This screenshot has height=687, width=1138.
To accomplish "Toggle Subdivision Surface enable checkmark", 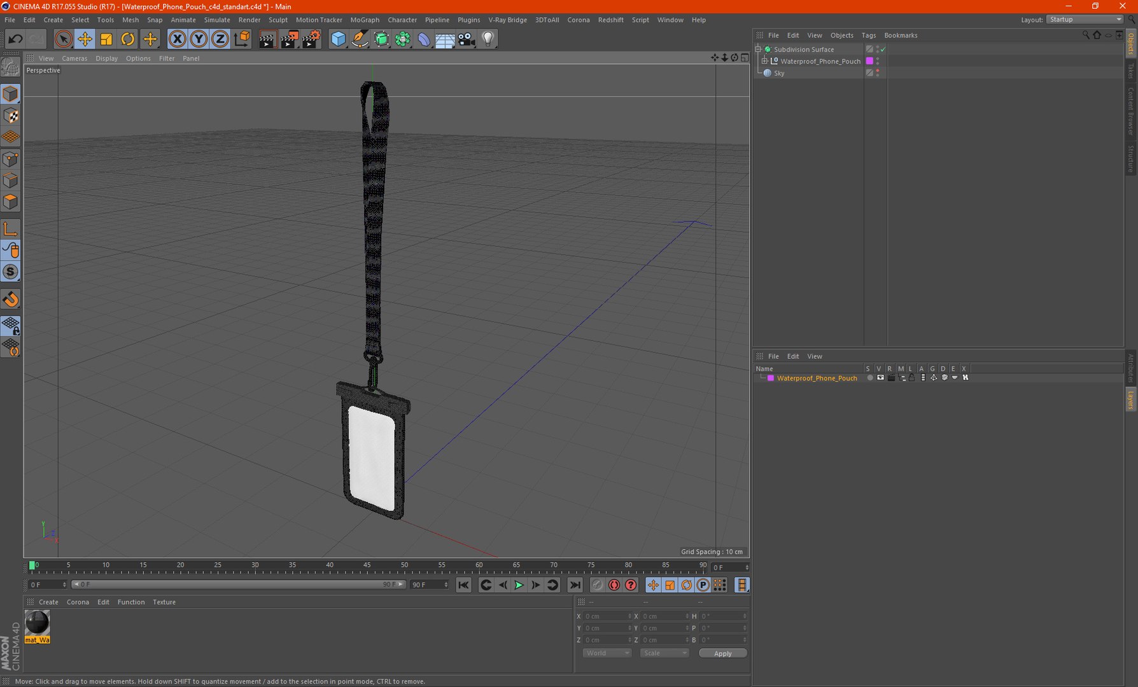I will tap(883, 49).
